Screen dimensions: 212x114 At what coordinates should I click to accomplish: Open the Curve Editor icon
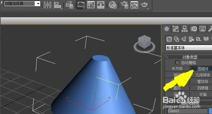[91, 5]
